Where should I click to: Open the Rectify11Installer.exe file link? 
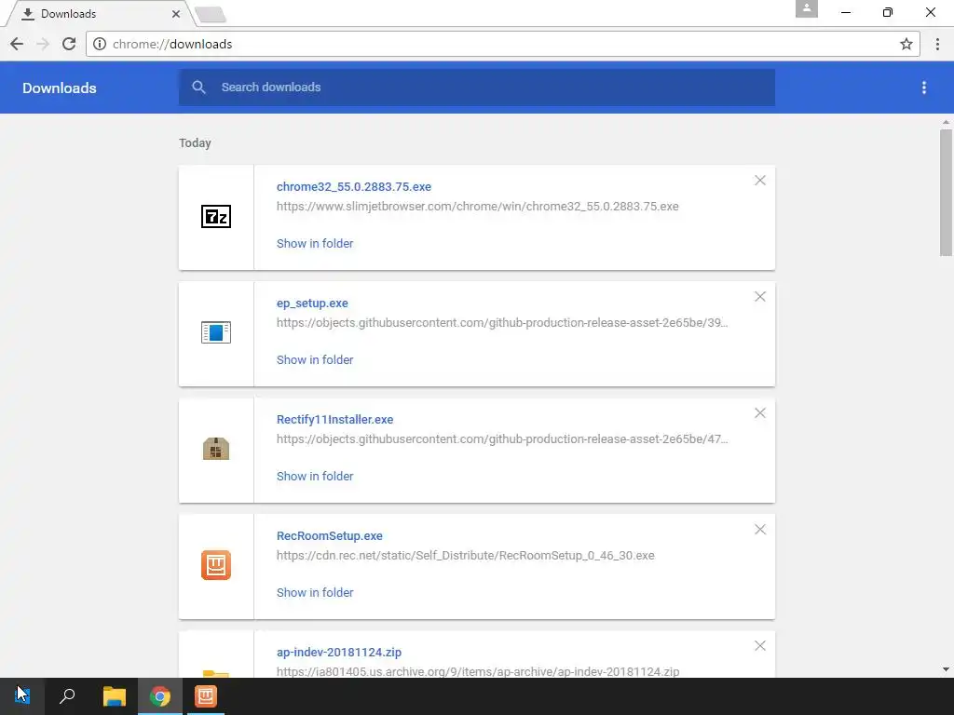tap(334, 420)
